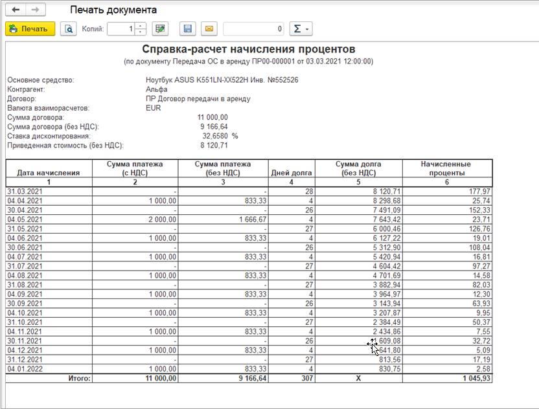The width and height of the screenshot is (539, 409).
Task: Select date cell 30.06.2021
Action: click(49, 248)
